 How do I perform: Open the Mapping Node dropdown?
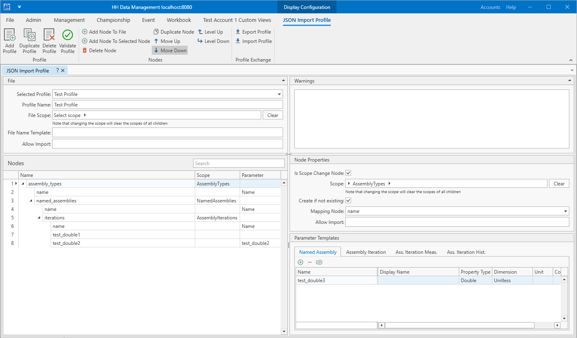pyautogui.click(x=565, y=211)
